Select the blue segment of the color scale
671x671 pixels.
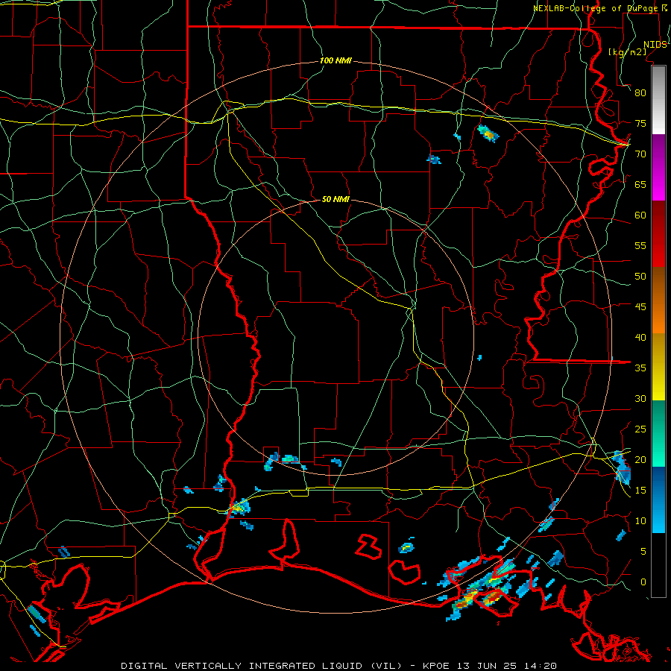658,500
